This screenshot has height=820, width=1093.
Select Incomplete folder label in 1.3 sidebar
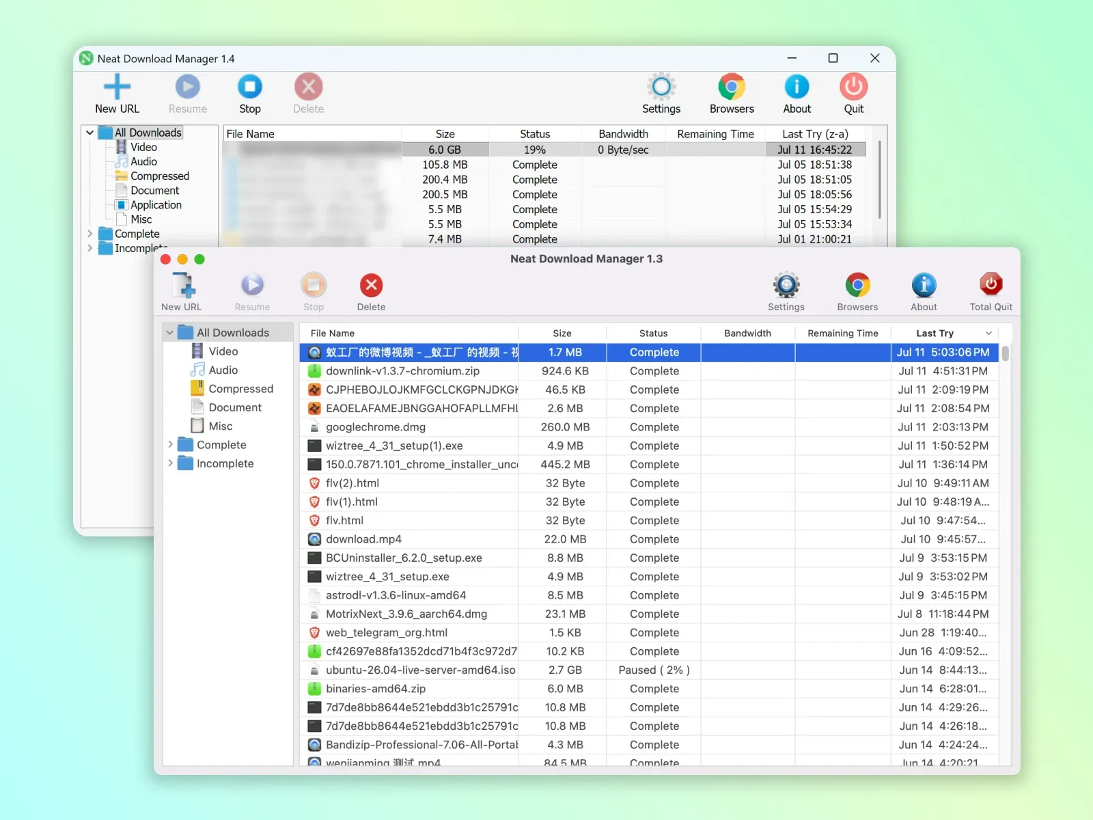point(225,463)
